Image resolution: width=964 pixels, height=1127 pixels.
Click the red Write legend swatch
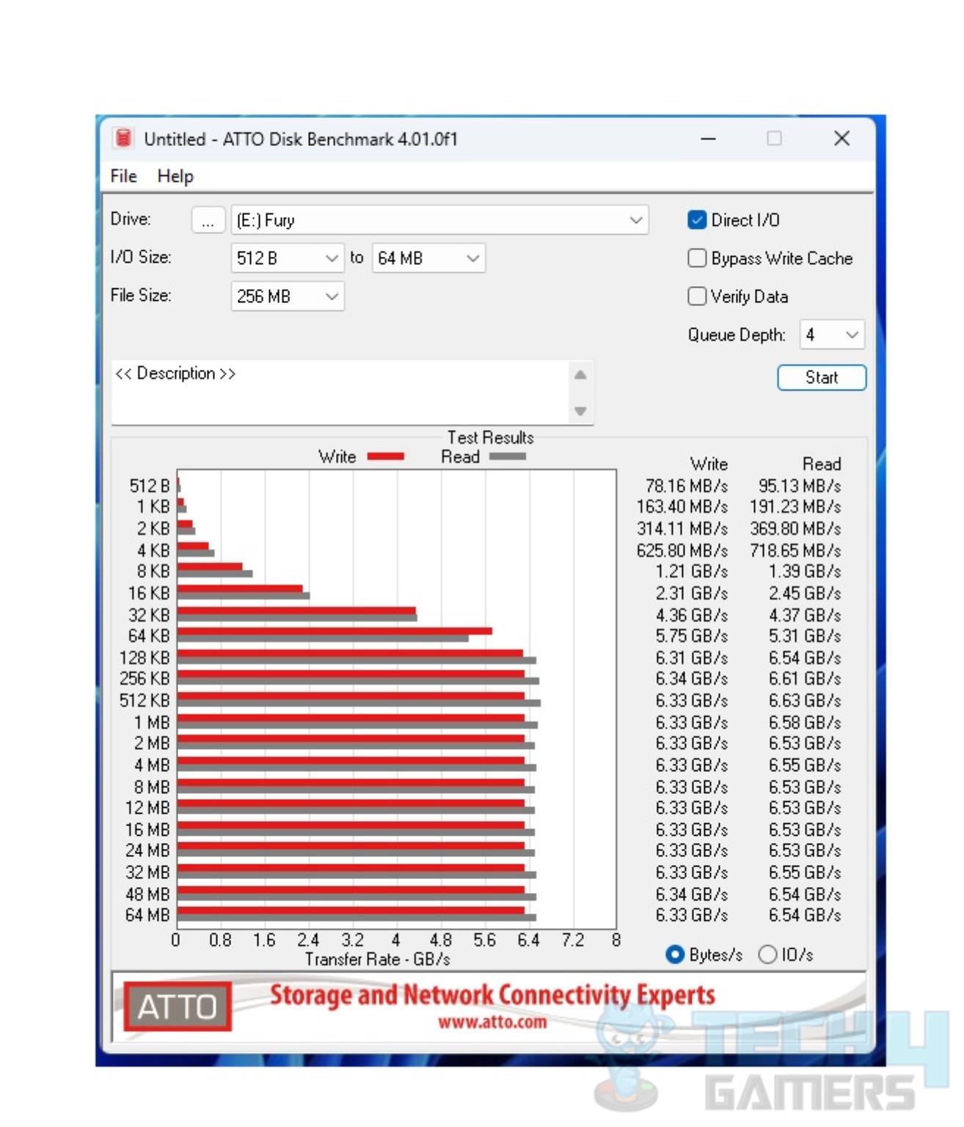[385, 456]
